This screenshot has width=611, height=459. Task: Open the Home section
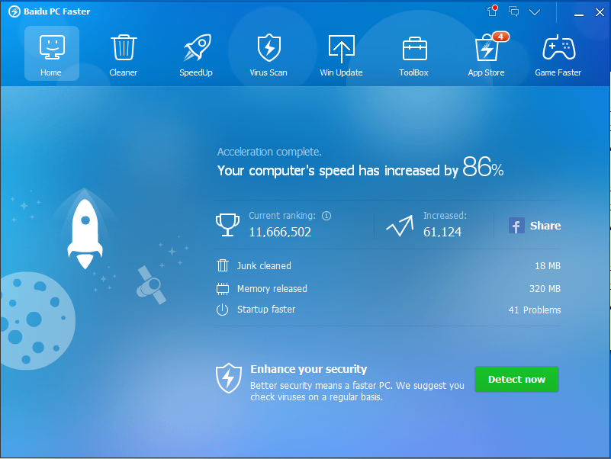pos(51,53)
